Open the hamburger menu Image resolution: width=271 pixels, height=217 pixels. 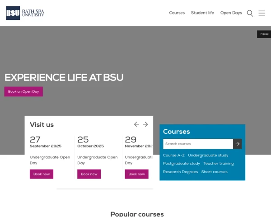(262, 13)
